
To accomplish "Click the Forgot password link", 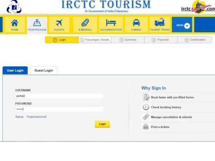I will click(37, 117).
